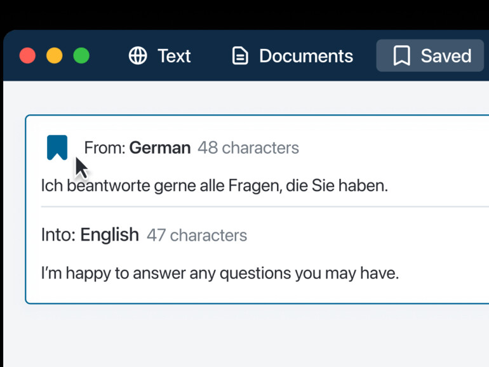Click the document icon beside Documents
The image size is (489, 367).
(x=240, y=56)
